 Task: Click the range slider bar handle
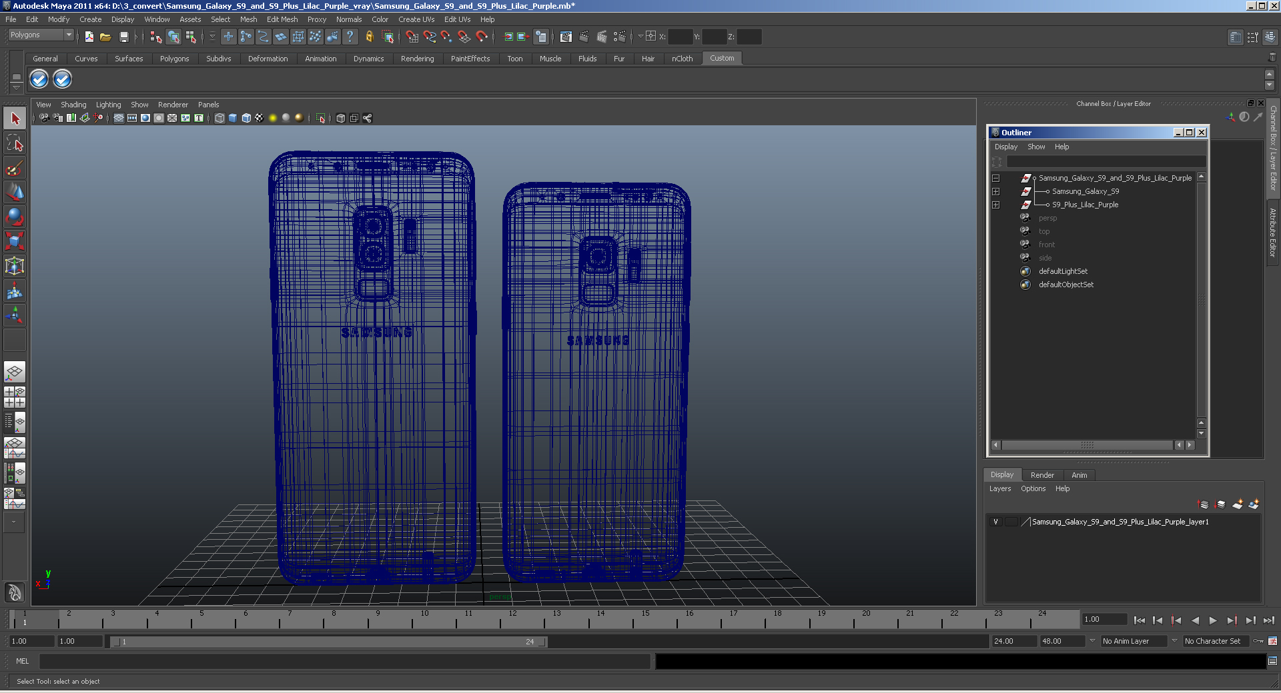coord(328,642)
